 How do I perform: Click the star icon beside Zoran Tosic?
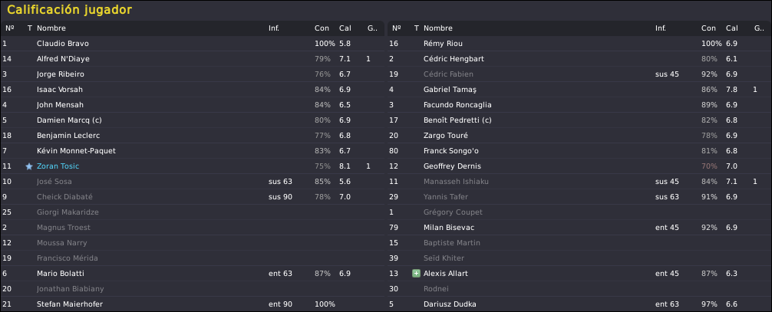(x=29, y=166)
